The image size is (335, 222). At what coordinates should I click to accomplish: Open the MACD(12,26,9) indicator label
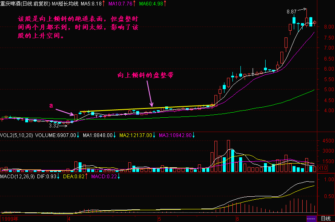pos(18,177)
